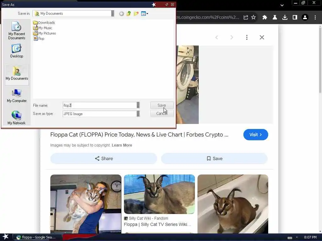Click the flask experiments icon in Chrome
322x241 pixels.
pos(275,18)
